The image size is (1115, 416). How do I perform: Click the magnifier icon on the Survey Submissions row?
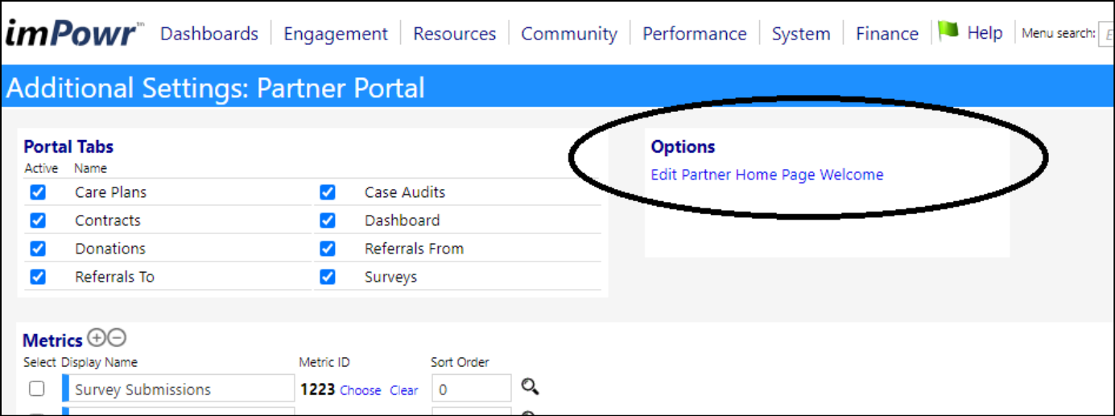click(x=530, y=388)
